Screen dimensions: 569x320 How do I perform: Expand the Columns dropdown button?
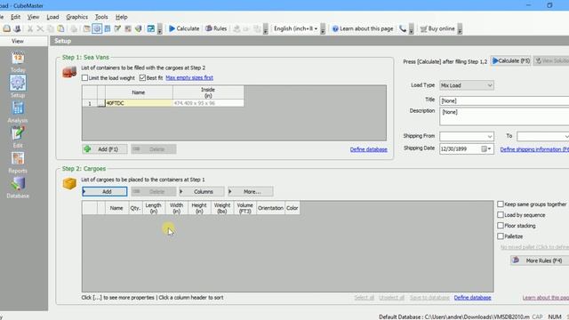click(x=202, y=192)
